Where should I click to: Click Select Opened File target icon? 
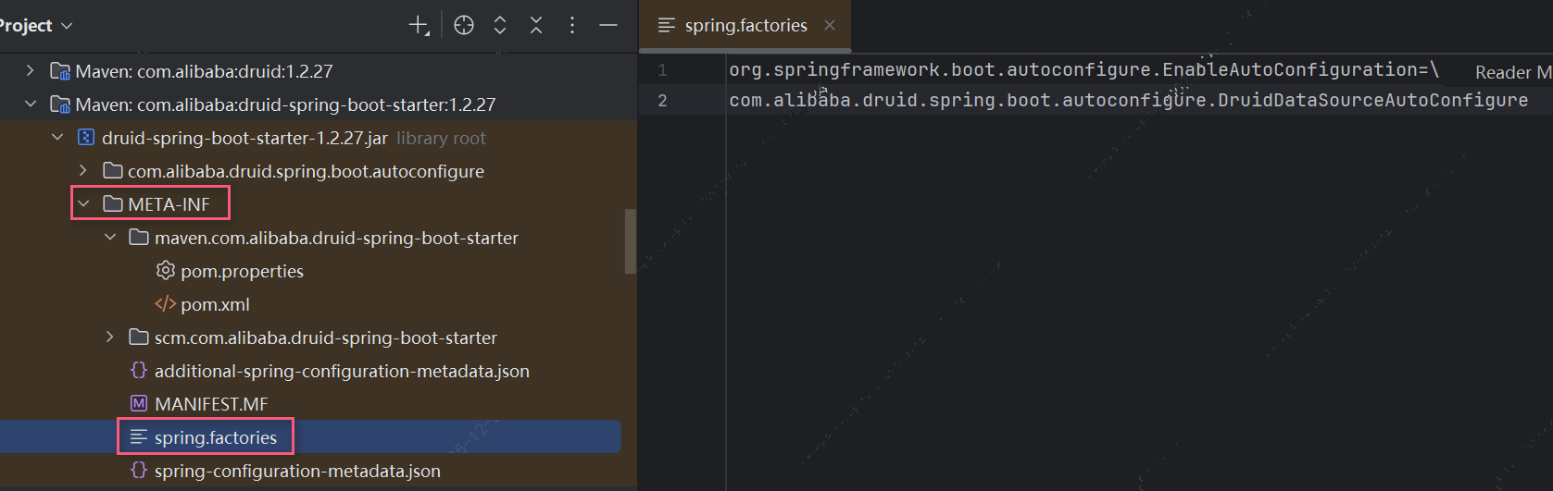click(464, 26)
